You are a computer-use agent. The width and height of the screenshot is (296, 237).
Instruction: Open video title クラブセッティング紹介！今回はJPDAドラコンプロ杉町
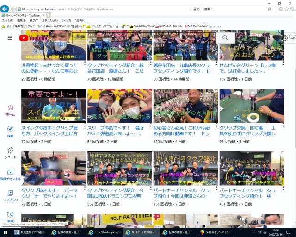click(115, 193)
